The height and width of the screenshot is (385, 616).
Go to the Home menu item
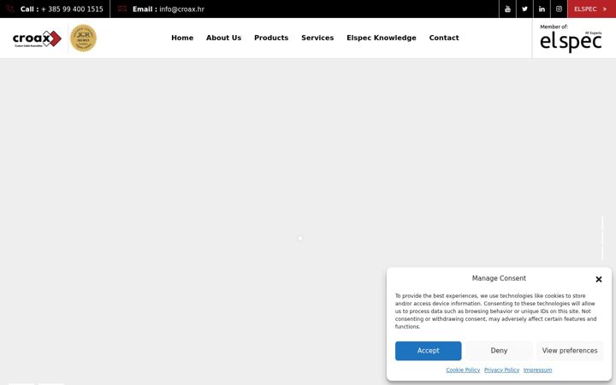(182, 38)
